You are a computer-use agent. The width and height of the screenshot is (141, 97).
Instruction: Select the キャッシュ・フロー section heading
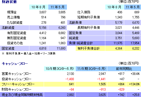pos(15,64)
